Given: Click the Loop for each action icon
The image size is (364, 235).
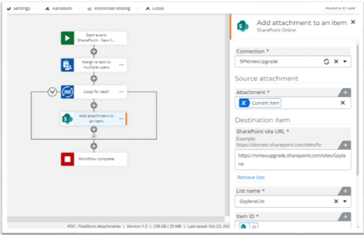Looking at the screenshot, I should [67, 92].
